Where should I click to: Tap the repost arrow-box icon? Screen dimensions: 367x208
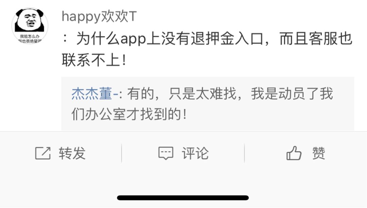(x=43, y=153)
